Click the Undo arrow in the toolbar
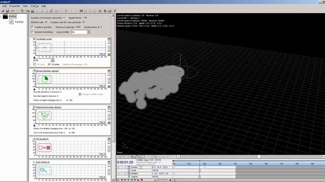325x182 pixels. click(13, 11)
